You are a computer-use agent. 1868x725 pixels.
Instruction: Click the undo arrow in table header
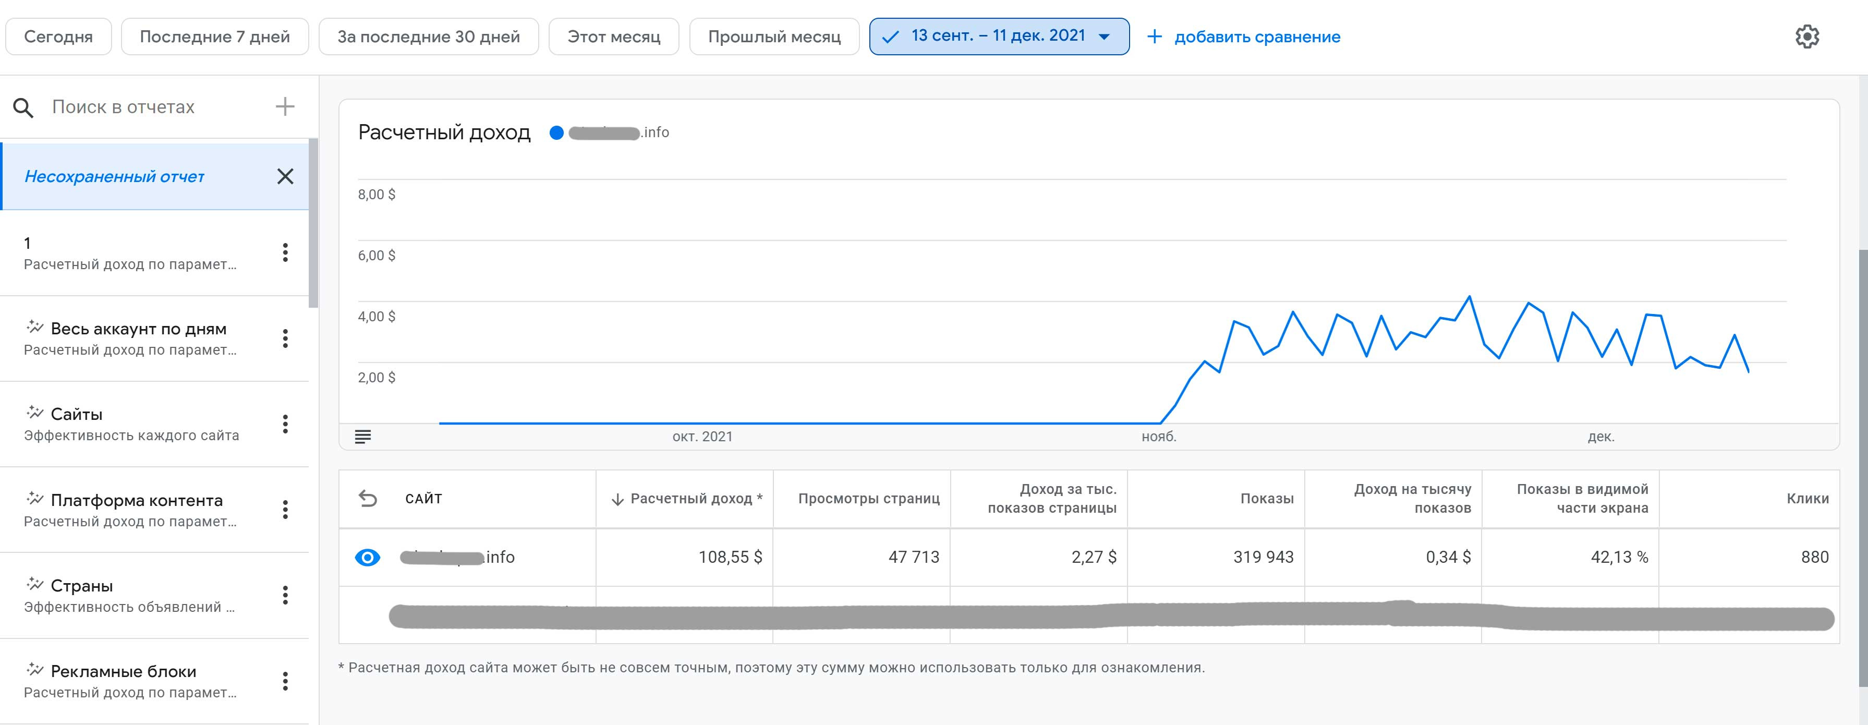tap(368, 498)
